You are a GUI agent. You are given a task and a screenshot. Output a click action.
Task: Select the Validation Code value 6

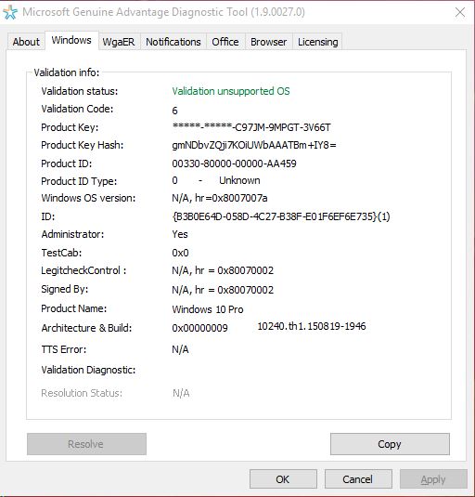(174, 111)
